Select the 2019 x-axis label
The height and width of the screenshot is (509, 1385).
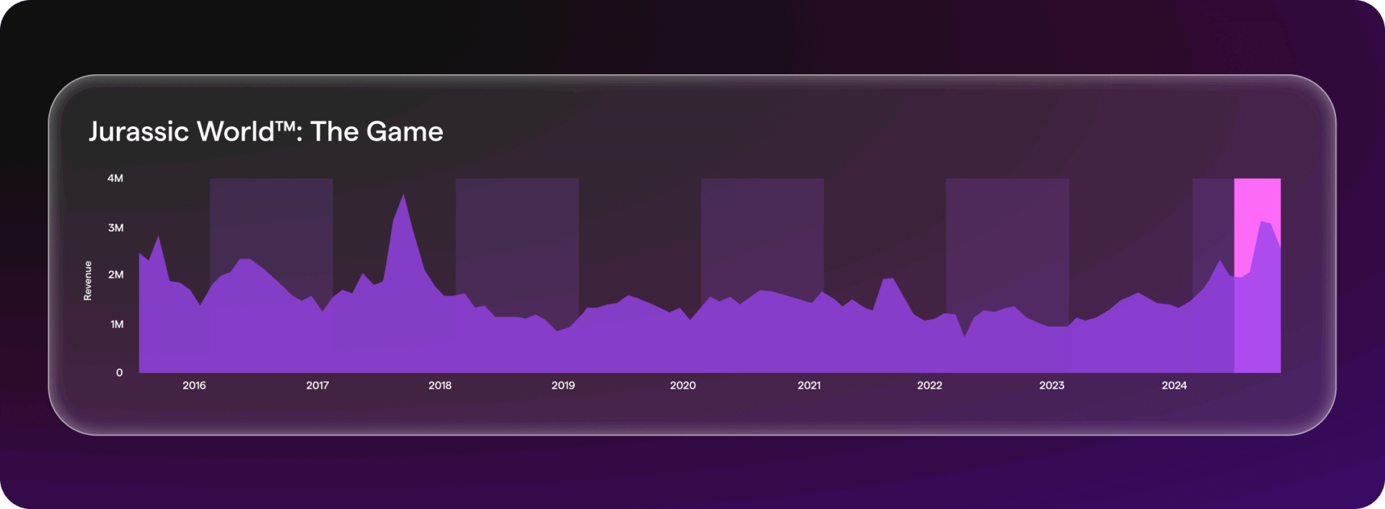(563, 386)
